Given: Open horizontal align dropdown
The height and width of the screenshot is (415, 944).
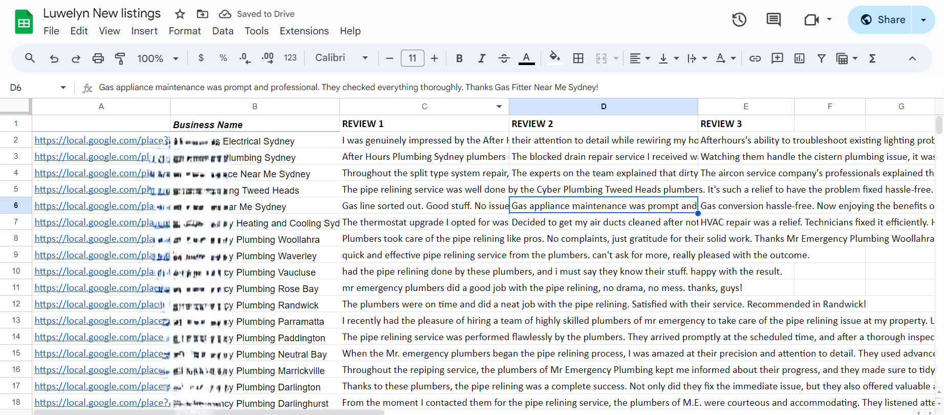Looking at the screenshot, I should (x=639, y=58).
